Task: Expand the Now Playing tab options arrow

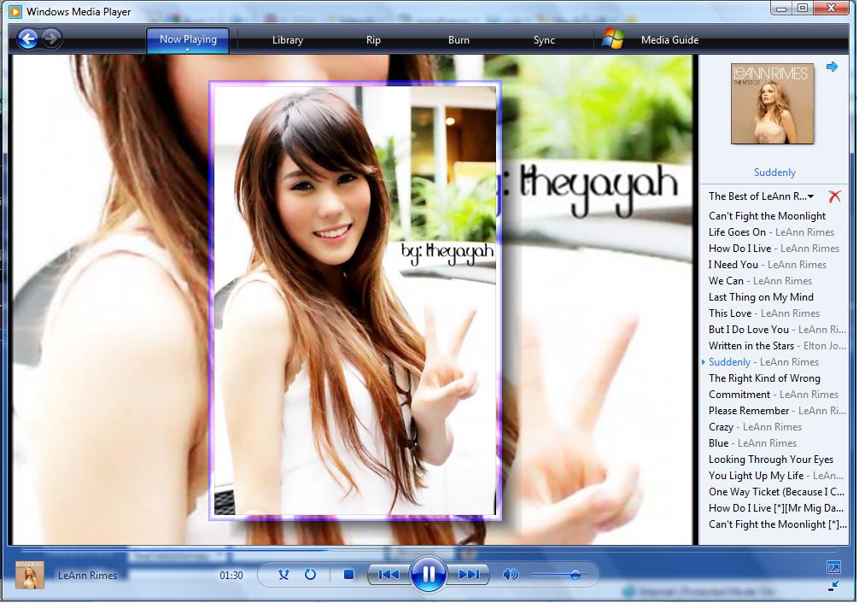Action: [187, 50]
